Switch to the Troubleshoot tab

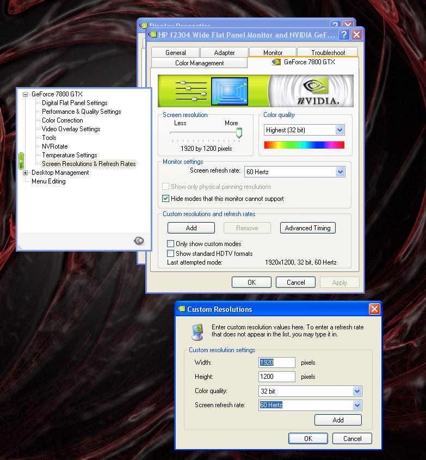(x=328, y=52)
